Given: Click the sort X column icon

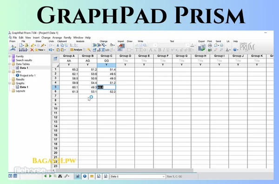Looking at the screenshot, I should click(x=103, y=45).
